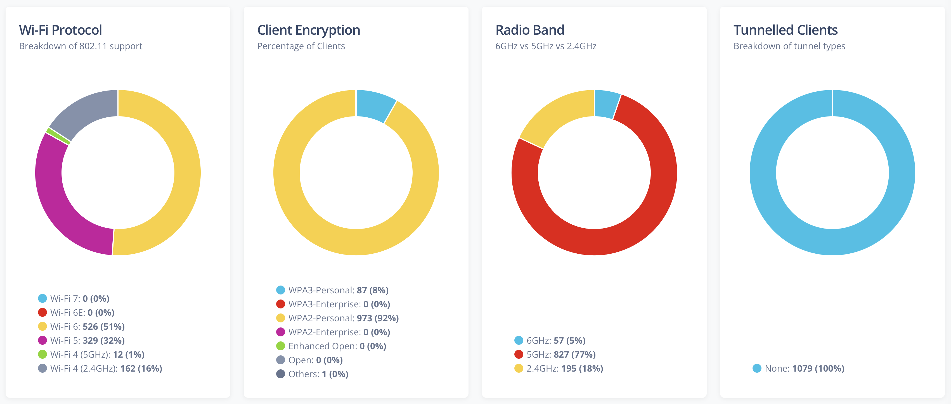Click the red 5GHz legend dot
The image size is (951, 404).
519,355
